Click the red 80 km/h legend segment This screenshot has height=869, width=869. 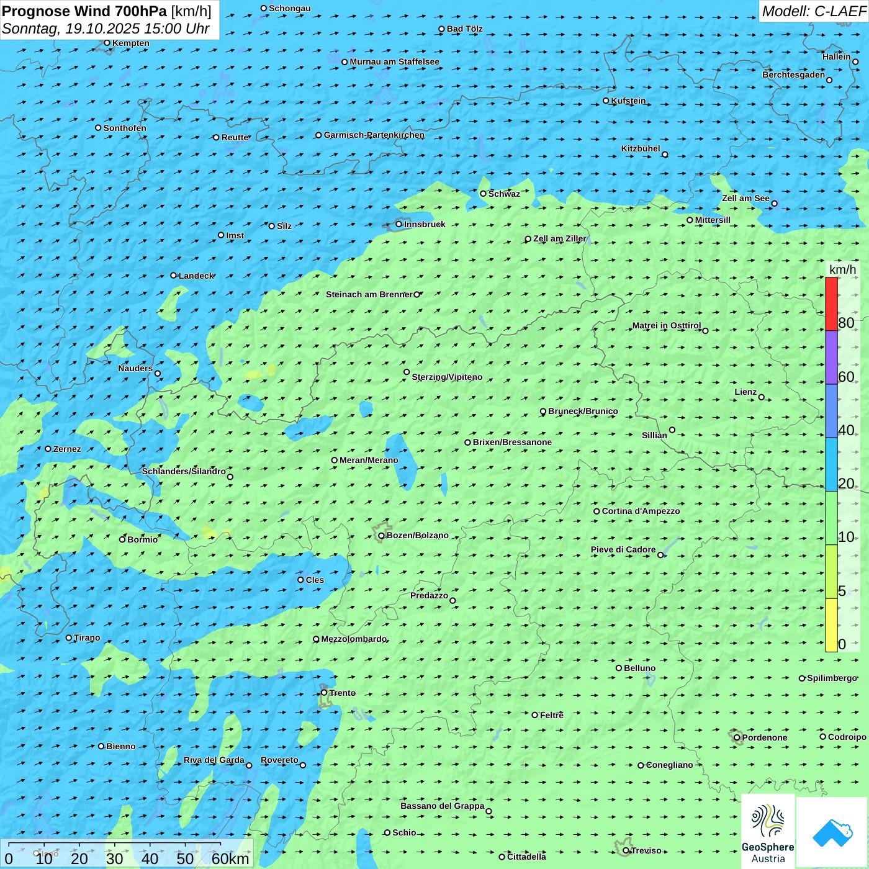coord(831,304)
